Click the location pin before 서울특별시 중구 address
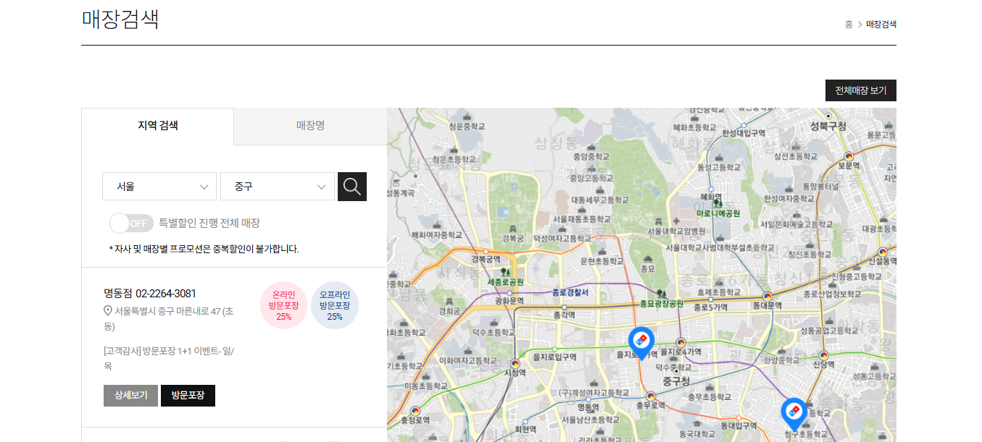The height and width of the screenshot is (442, 982). click(109, 311)
